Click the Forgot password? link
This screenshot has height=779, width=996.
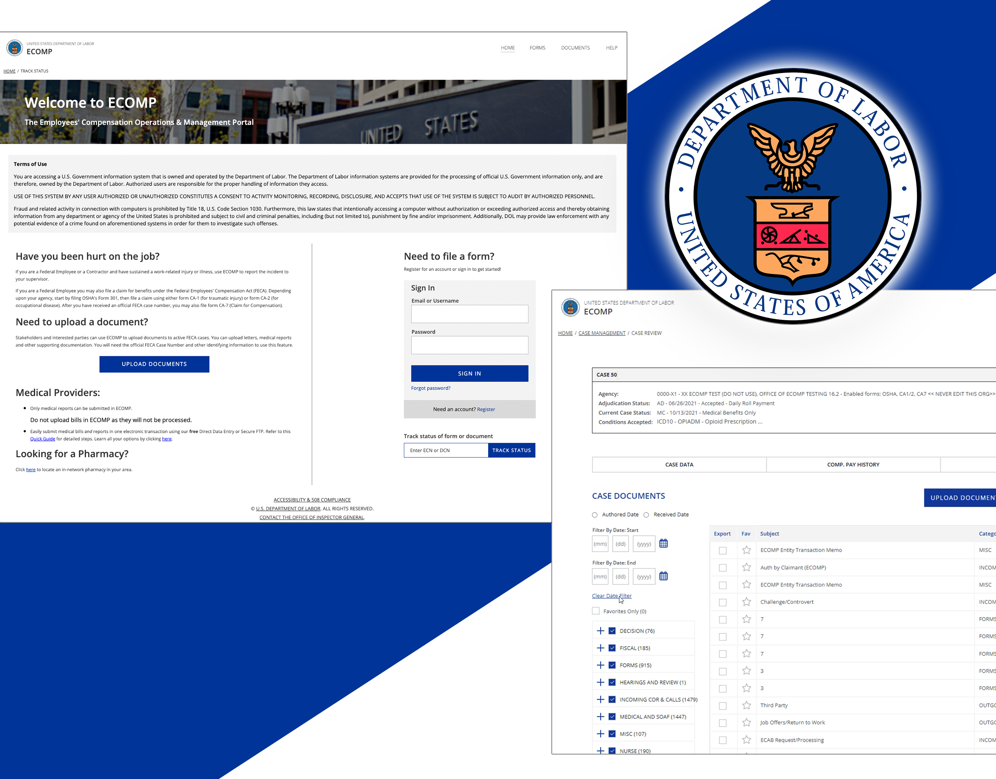(x=431, y=388)
